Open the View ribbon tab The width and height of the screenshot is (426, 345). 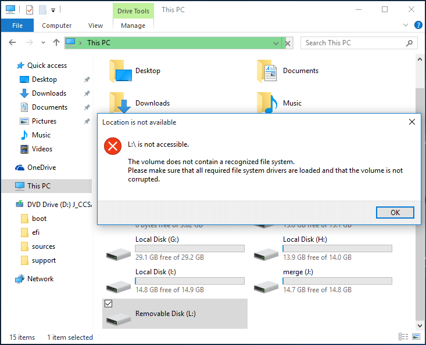[95, 26]
